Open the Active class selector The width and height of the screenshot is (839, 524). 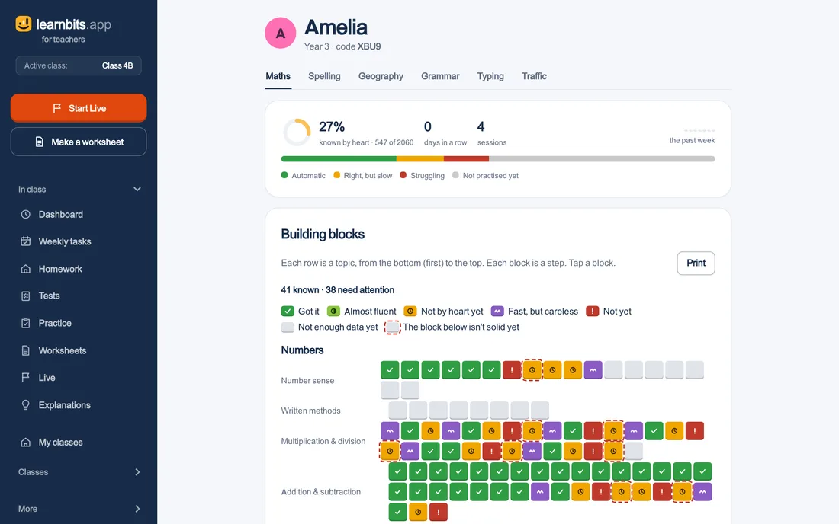point(79,65)
